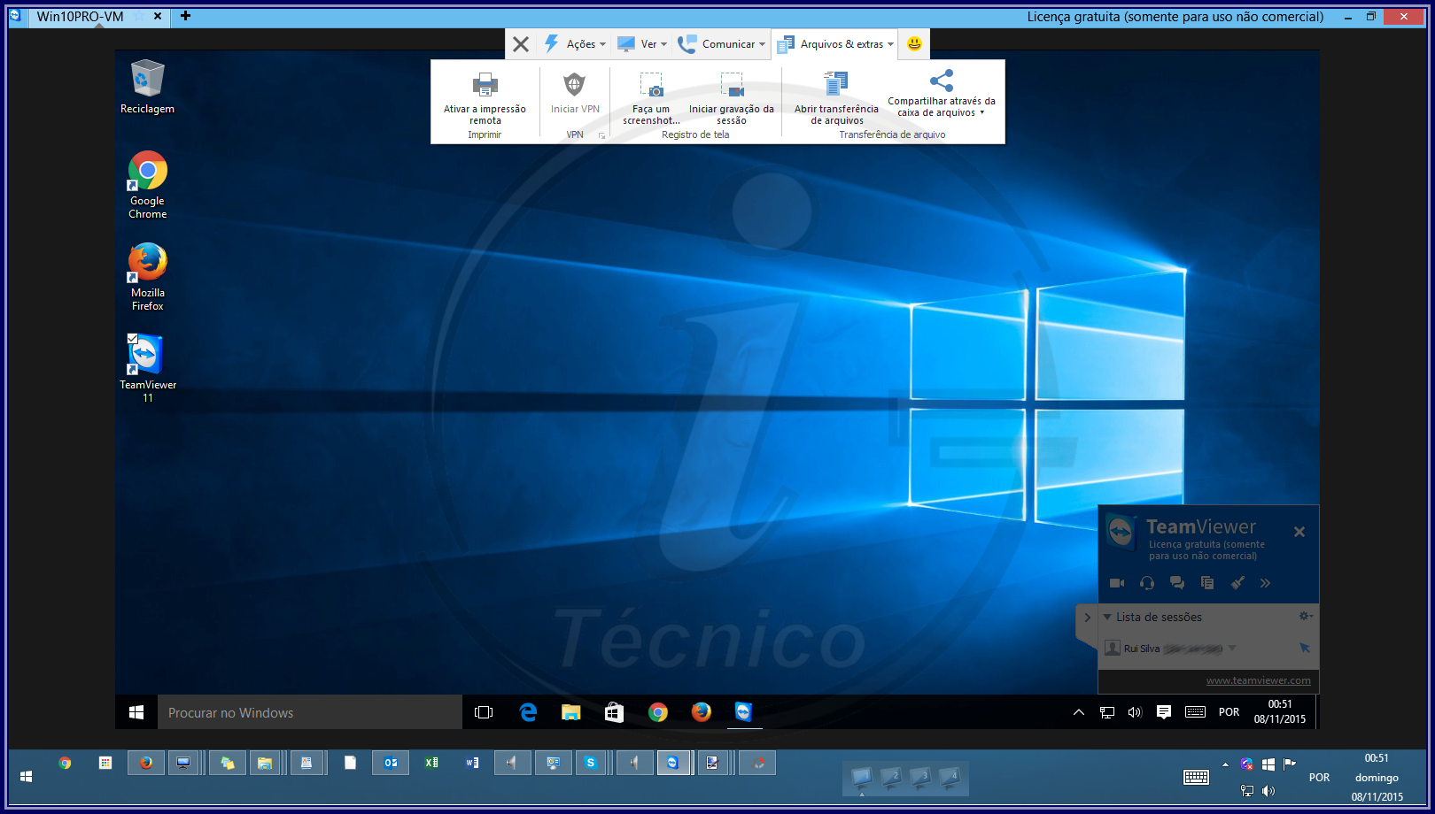Click the Procurar no Windows search box

click(310, 712)
